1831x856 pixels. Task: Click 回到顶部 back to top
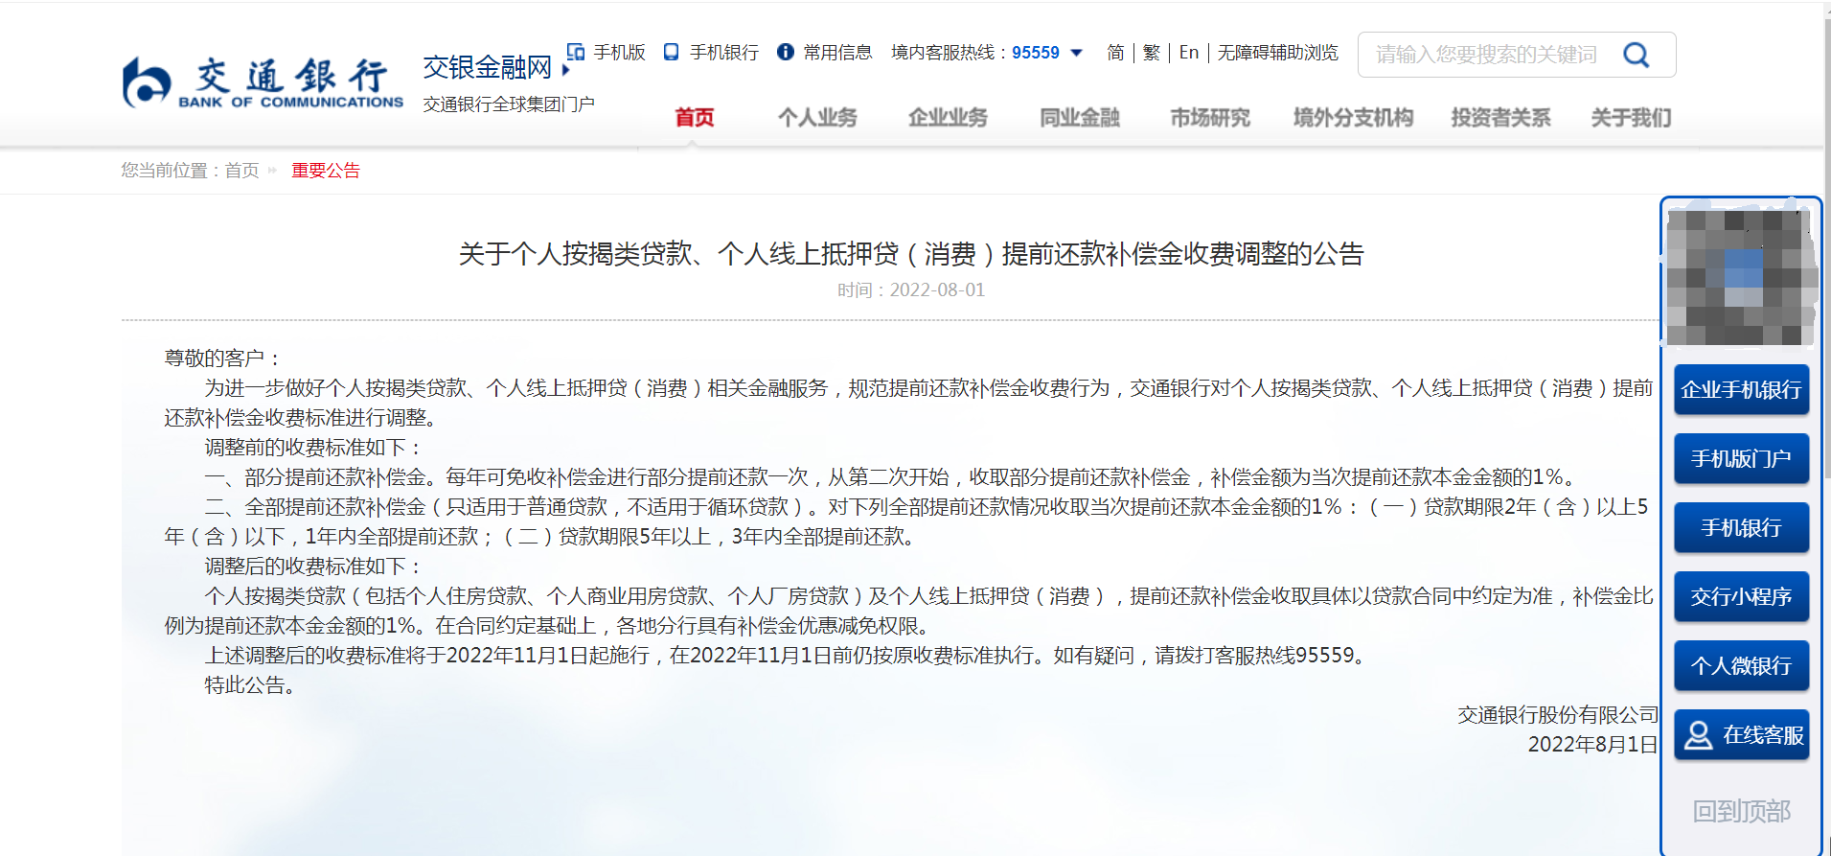1741,812
